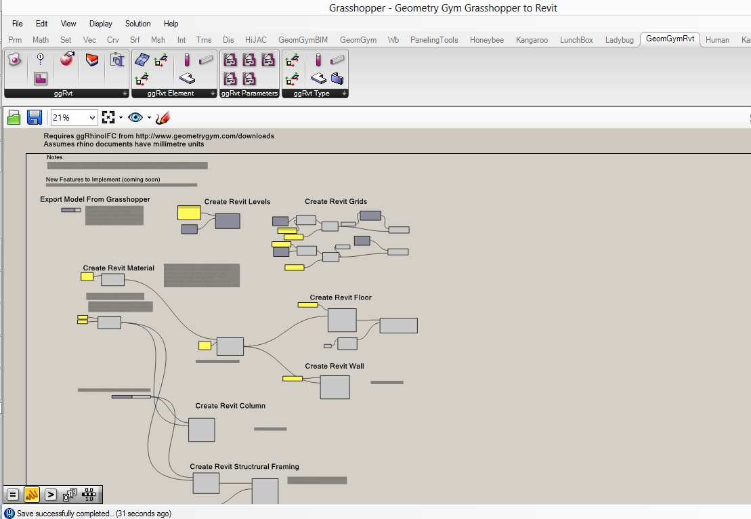Open the Edit menu
This screenshot has width=751, height=519.
click(x=42, y=24)
